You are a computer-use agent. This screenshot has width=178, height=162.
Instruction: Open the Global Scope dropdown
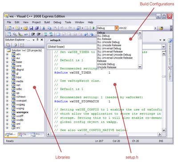click(x=163, y=47)
